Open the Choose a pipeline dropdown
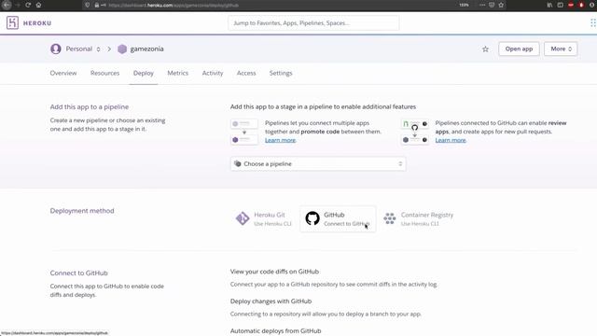This screenshot has height=336, width=597. coord(318,164)
